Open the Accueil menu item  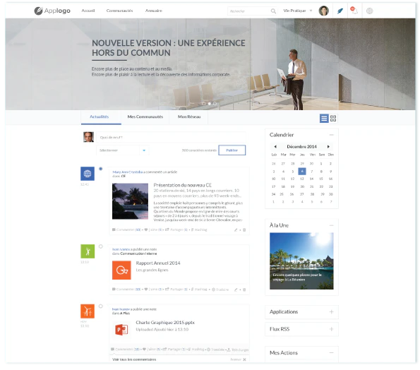88,11
